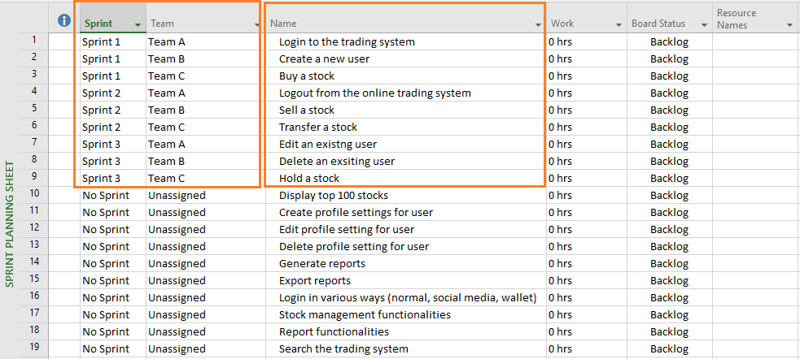This screenshot has width=800, height=359.
Task: Click Sprint 2 cell for Transfer a stock
Action: [113, 128]
